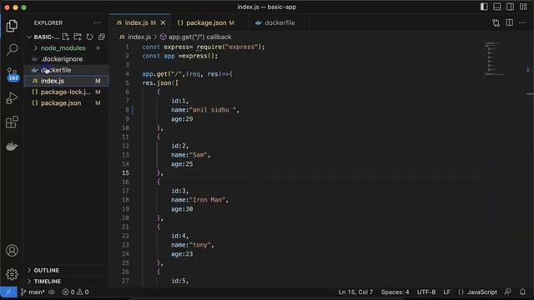
Task: Open the editor more actions menu
Action: click(522, 22)
